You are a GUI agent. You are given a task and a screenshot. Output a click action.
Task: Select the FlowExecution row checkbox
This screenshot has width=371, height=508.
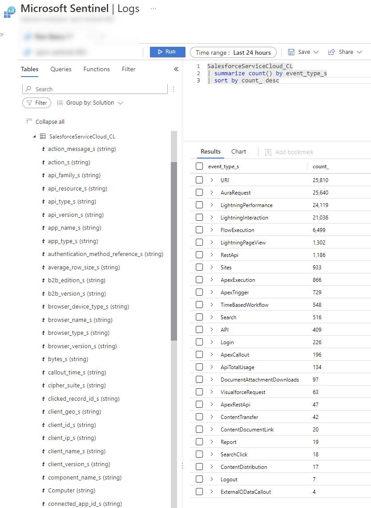(x=199, y=230)
